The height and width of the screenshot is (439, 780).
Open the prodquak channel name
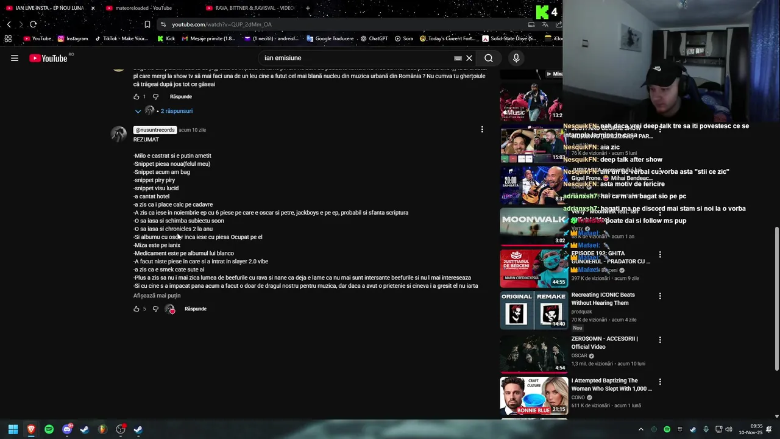pos(581,312)
